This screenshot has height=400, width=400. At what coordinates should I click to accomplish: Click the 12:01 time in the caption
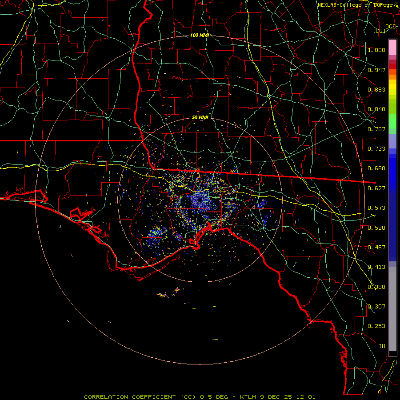(306, 397)
